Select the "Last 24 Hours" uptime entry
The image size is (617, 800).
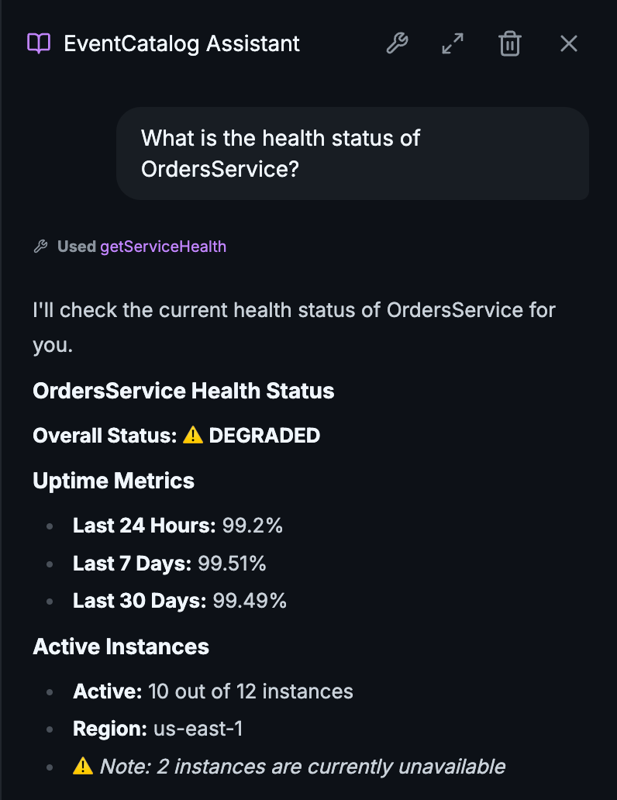pyautogui.click(x=178, y=526)
